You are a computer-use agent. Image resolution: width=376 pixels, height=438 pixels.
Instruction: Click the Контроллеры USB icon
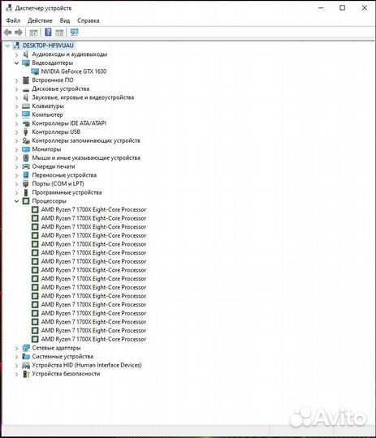26,132
